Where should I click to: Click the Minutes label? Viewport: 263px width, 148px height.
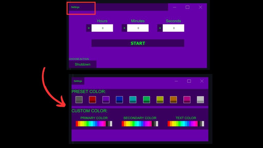[x=138, y=21]
